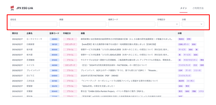Click the 脱炭素 category tag
Viewport: 216px width, 105px height.
click(181, 81)
